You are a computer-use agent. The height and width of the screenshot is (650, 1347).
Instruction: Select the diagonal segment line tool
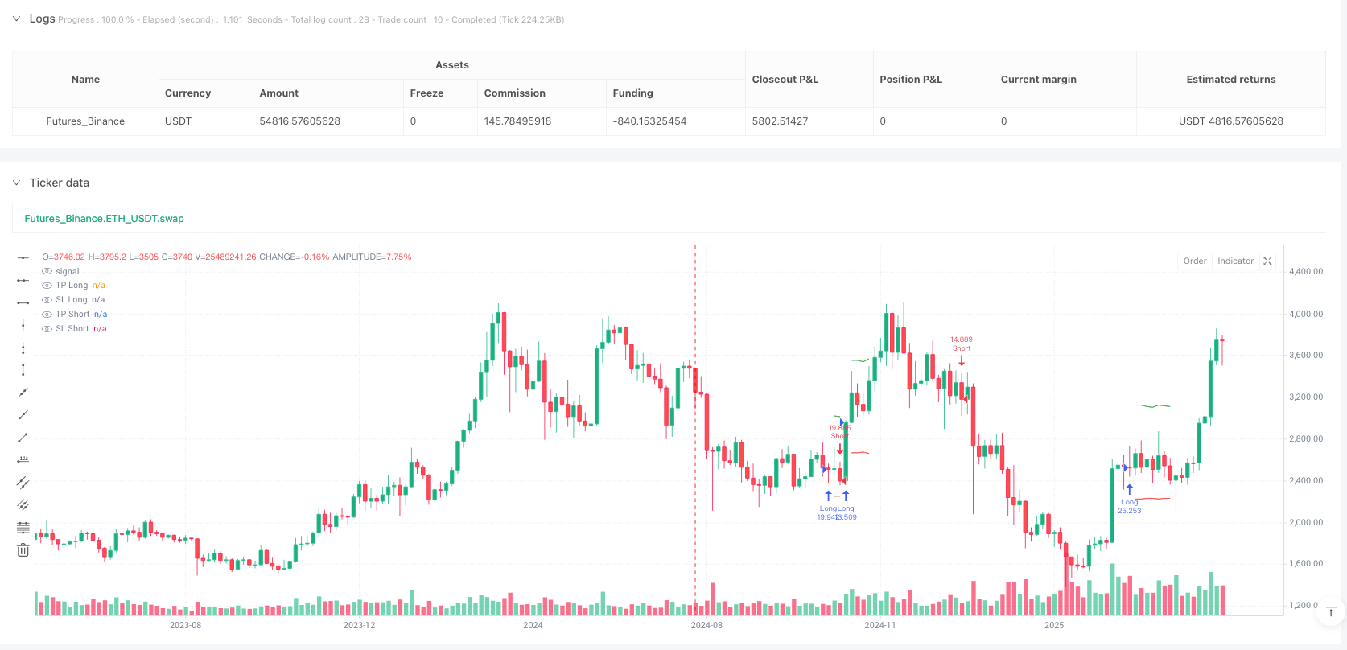[23, 438]
